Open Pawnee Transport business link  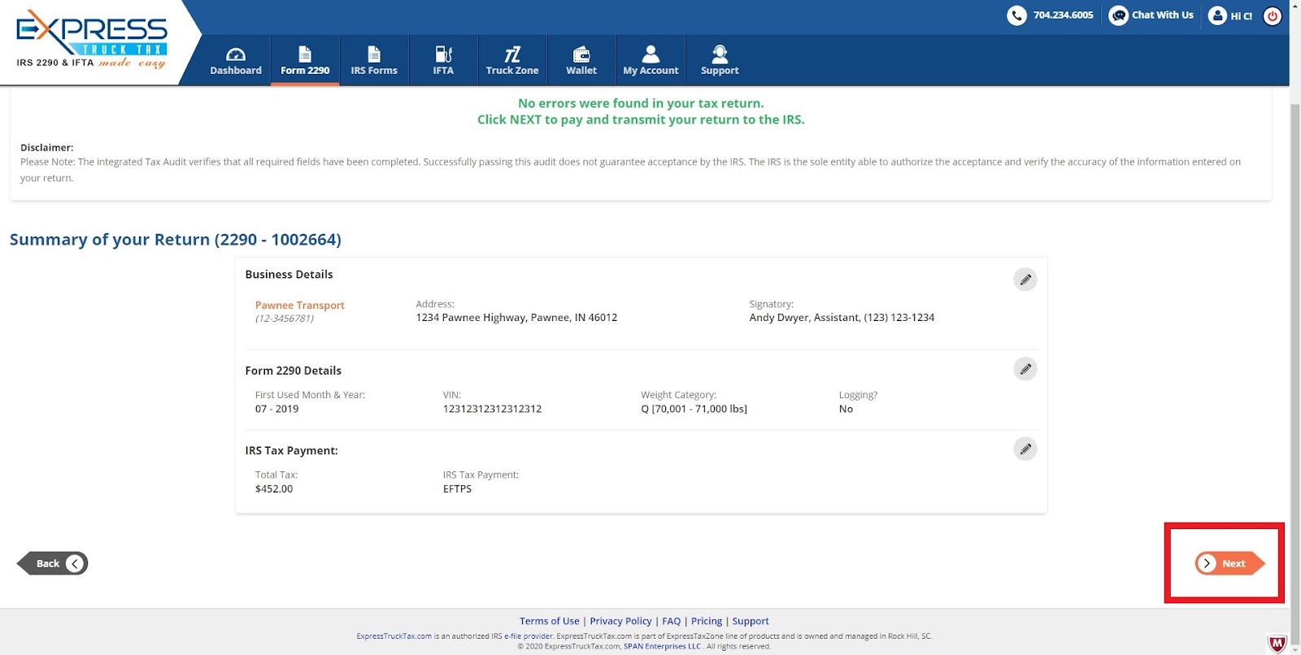pos(300,306)
